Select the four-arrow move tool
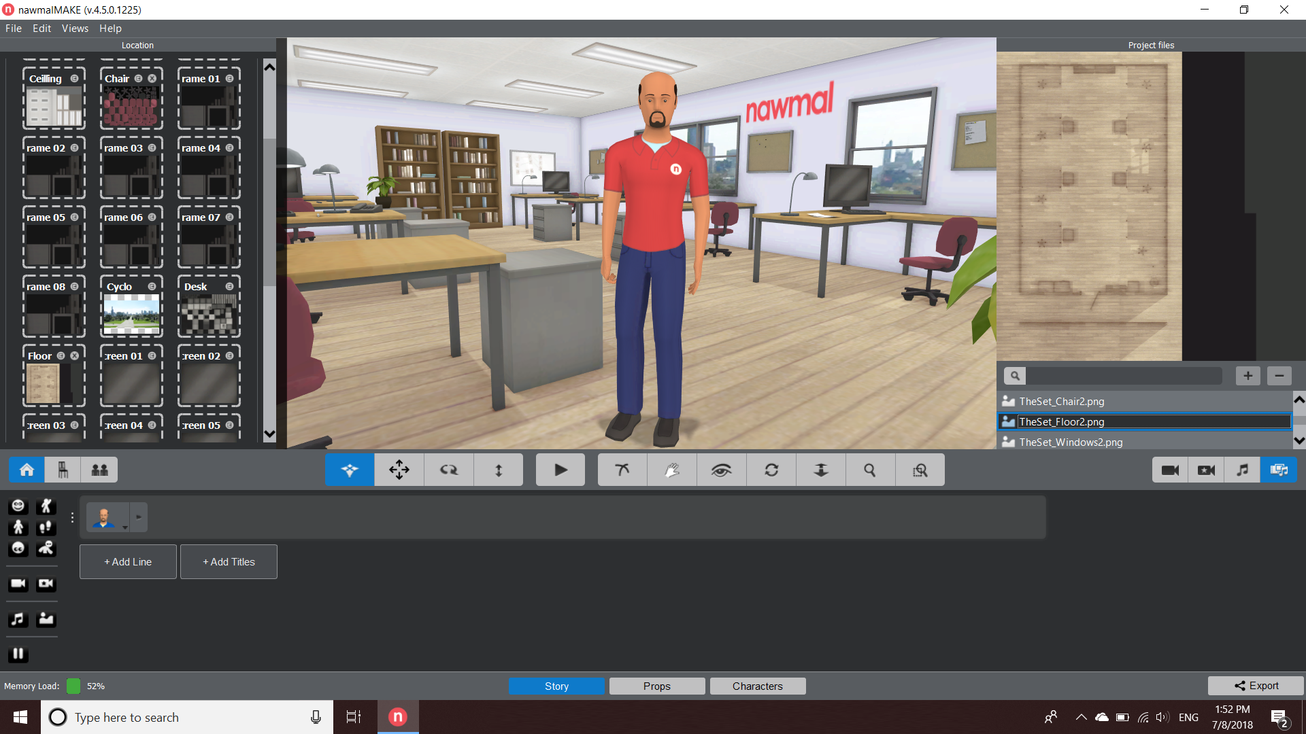1306x734 pixels. tap(399, 470)
